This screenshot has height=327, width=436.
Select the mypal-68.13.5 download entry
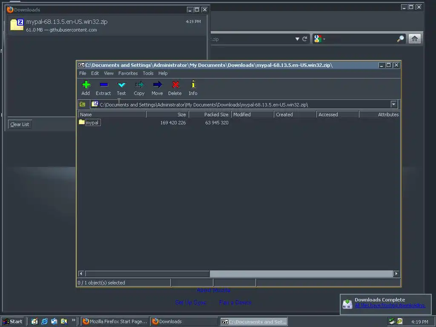coord(107,25)
